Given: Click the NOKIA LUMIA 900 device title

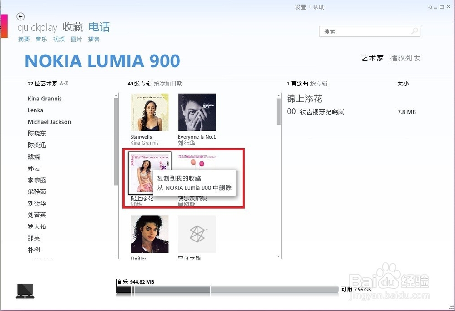Looking at the screenshot, I should point(102,61).
